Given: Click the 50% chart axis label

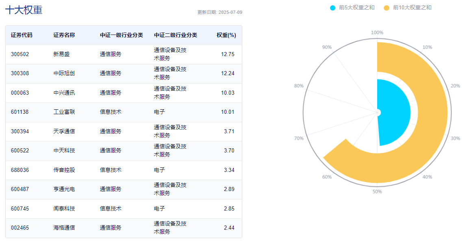Looking at the screenshot, I should coord(377,191).
